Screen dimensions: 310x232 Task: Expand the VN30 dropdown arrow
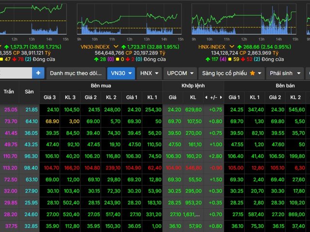click(x=129, y=73)
